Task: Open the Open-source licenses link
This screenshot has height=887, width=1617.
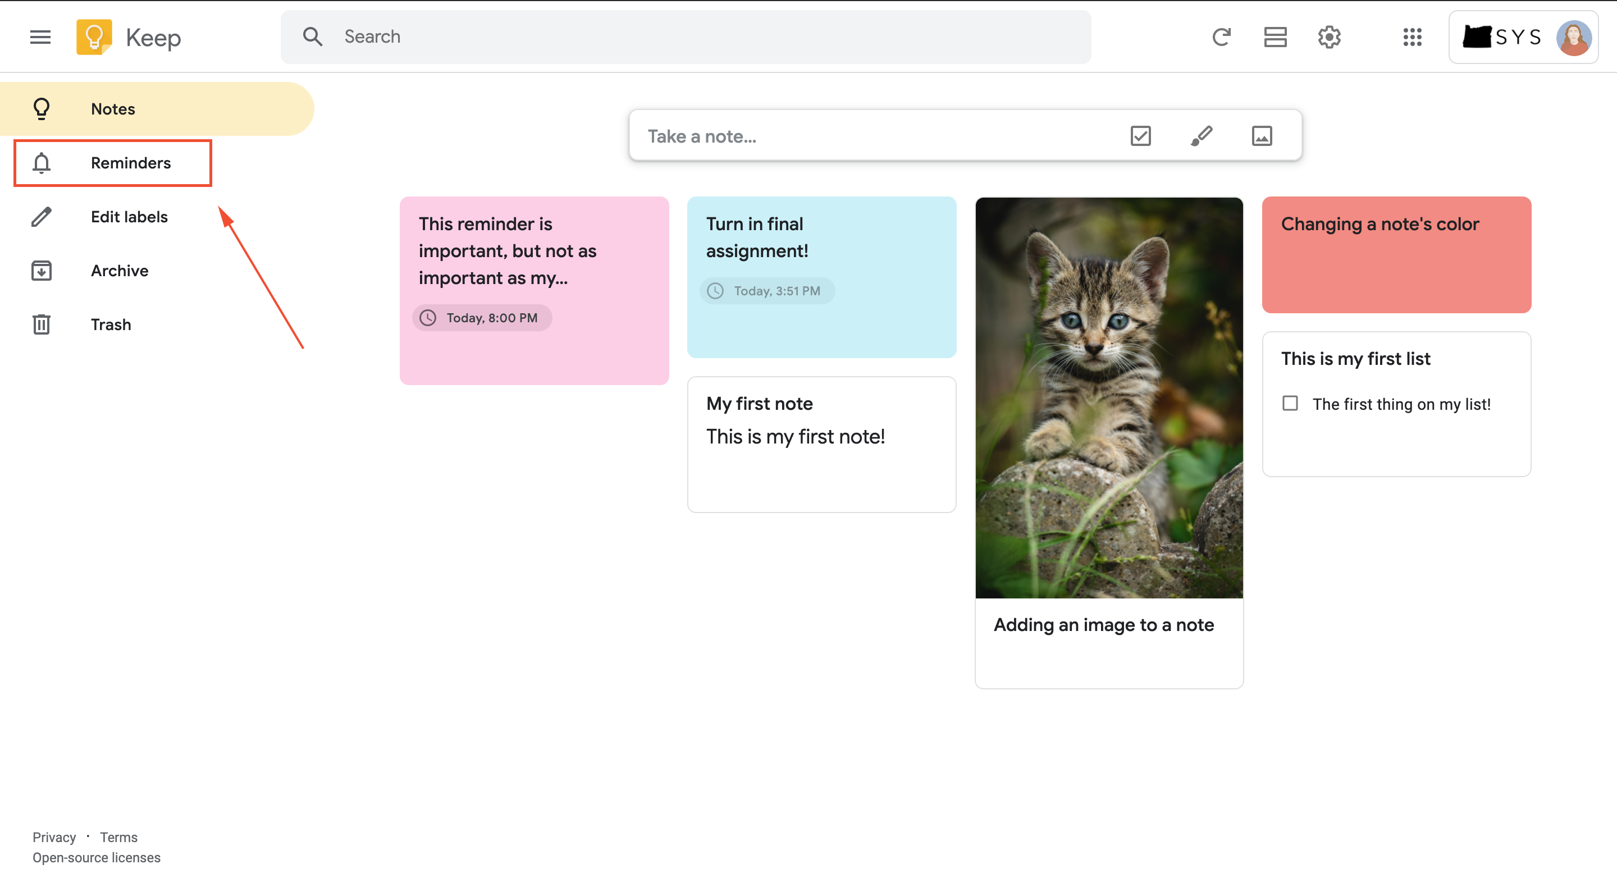Action: tap(97, 857)
